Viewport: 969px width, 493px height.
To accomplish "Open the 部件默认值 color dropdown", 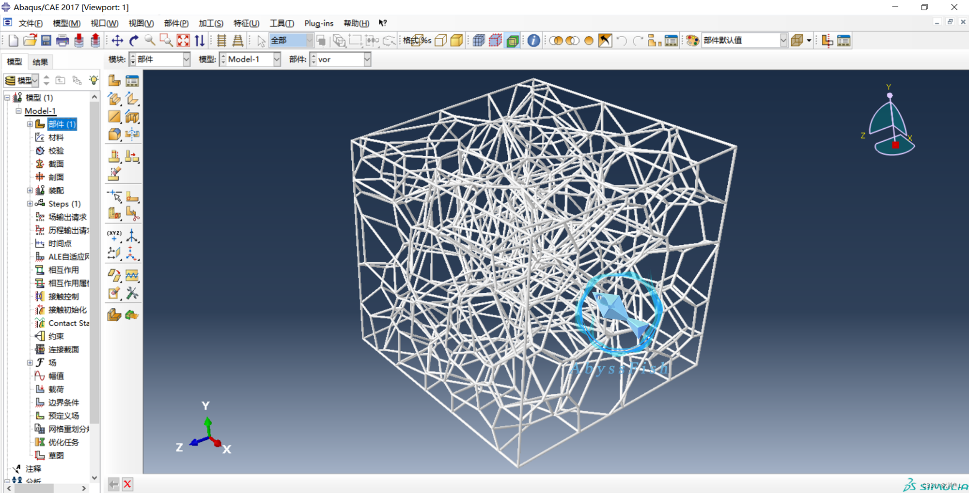I will point(783,41).
